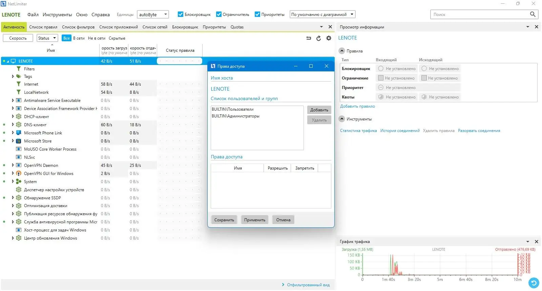Open settings gear in Activity panel
This screenshot has height=291, width=542.
point(329,38)
